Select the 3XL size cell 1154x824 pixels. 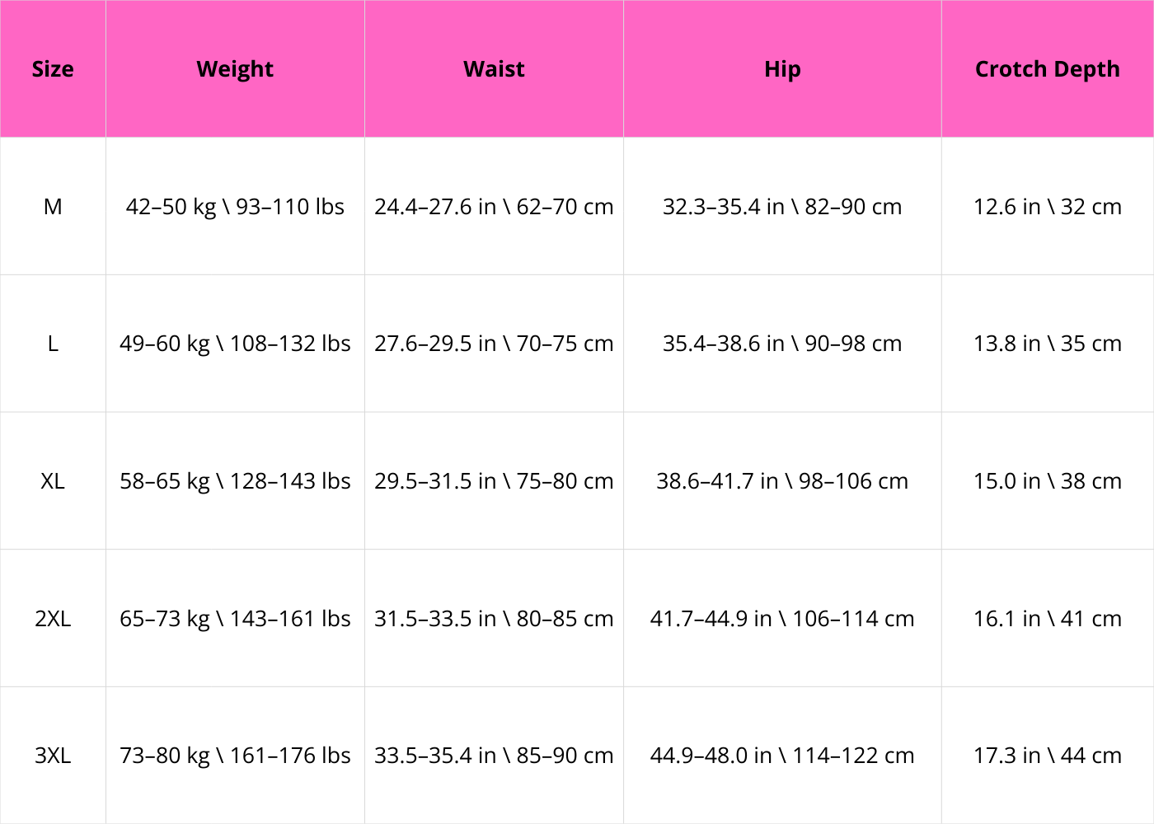[x=53, y=756]
